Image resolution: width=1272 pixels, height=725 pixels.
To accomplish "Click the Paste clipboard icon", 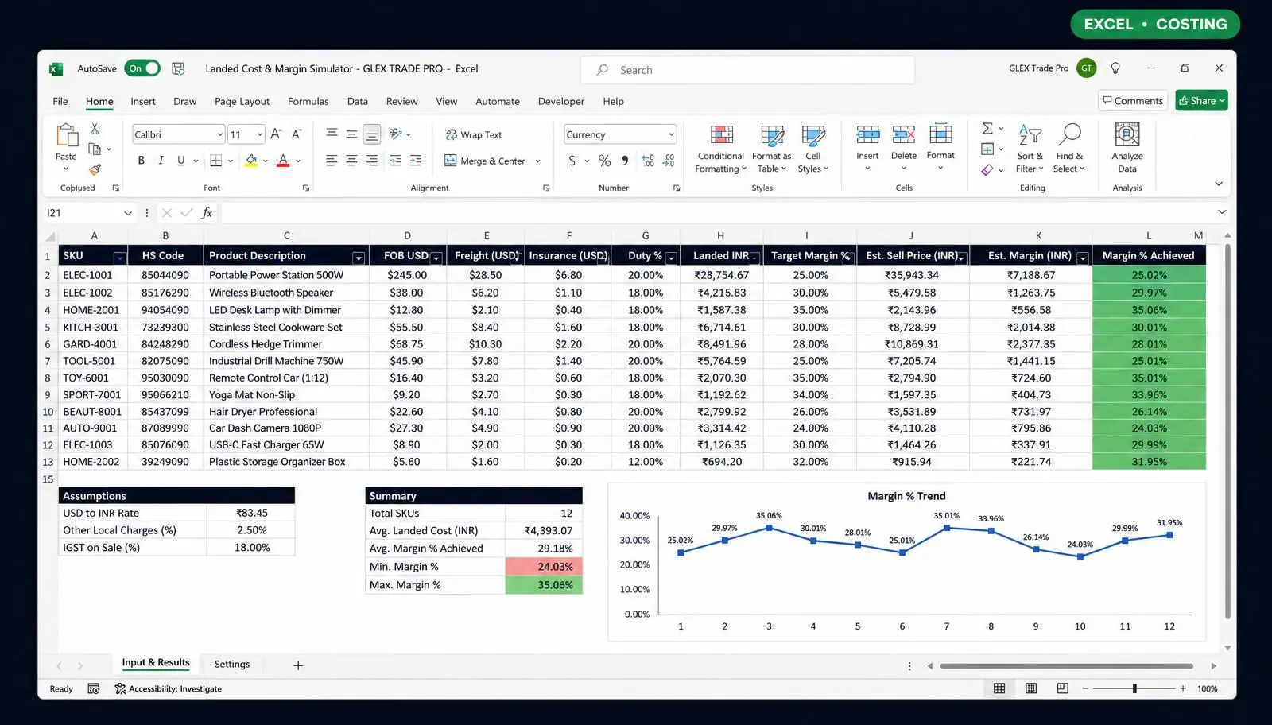I will pos(67,135).
